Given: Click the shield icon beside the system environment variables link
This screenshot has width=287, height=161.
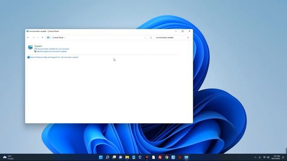Looking at the screenshot, I should click(35, 51).
